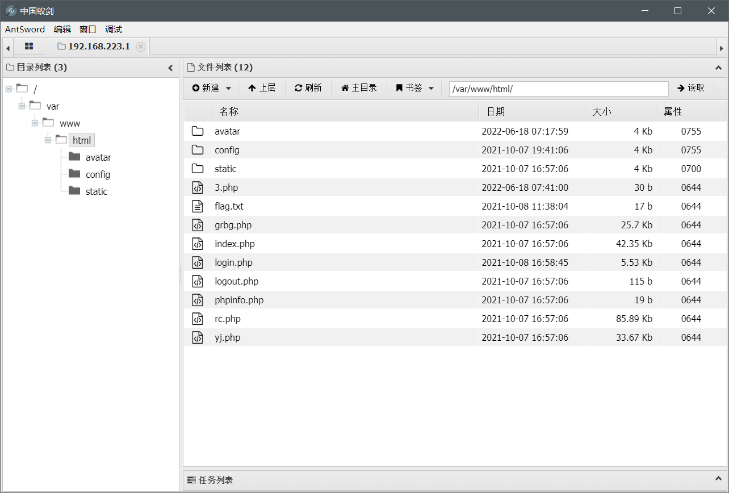Image resolution: width=729 pixels, height=493 pixels.
Task: Click the refresh (刷新) toolbar button
Action: (308, 88)
